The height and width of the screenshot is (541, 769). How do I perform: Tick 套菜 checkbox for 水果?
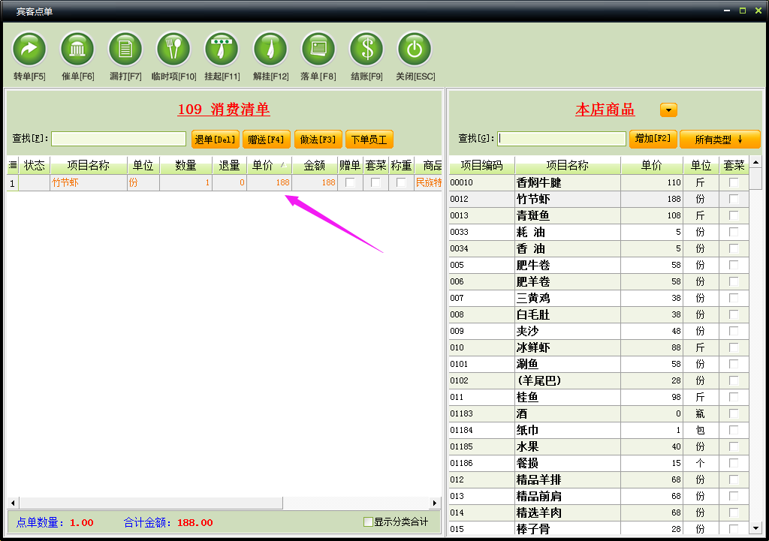734,446
